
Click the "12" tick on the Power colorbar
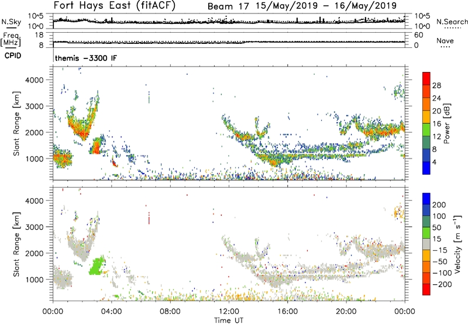coord(436,136)
